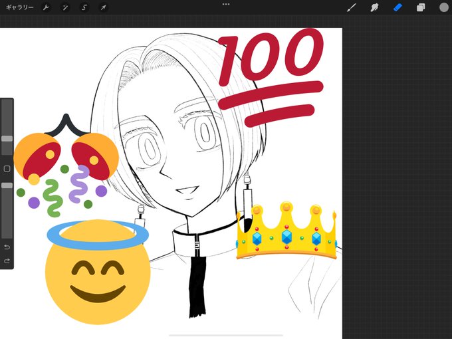The height and width of the screenshot is (339, 452).
Task: Click the smiling halo emoji on canvas
Action: 98,272
